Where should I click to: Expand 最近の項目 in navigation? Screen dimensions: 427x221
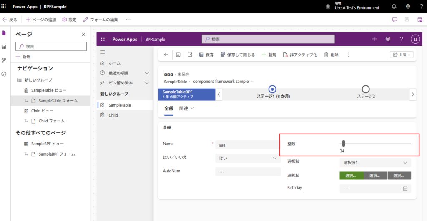146,73
